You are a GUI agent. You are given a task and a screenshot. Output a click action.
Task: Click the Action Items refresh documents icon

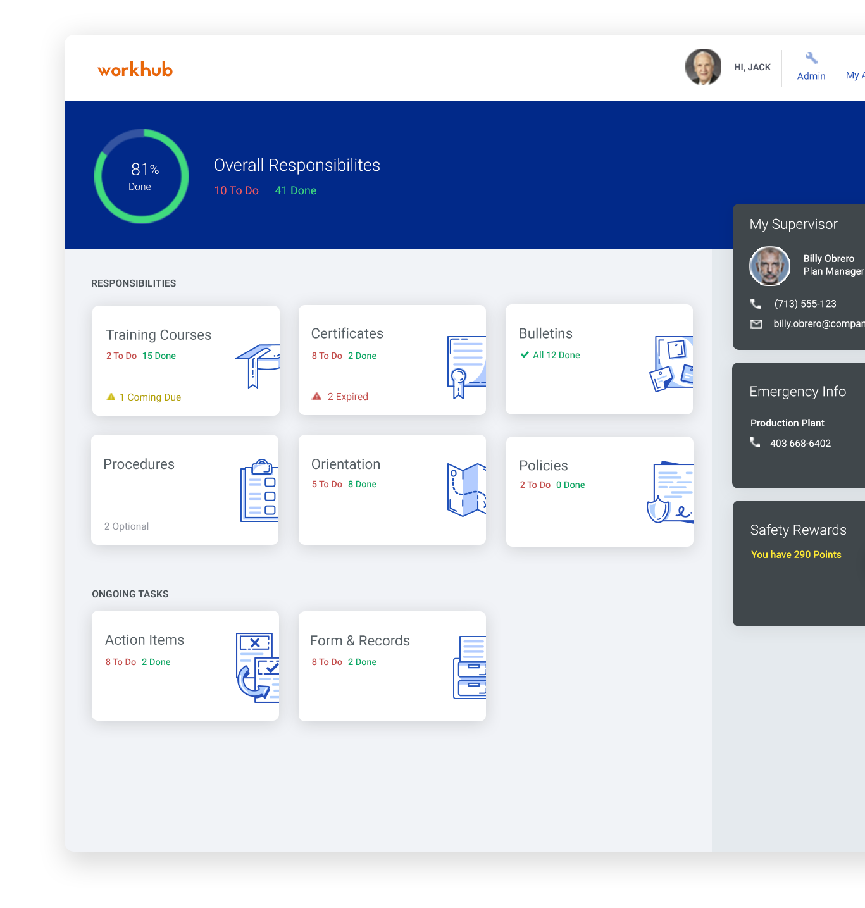tap(258, 667)
